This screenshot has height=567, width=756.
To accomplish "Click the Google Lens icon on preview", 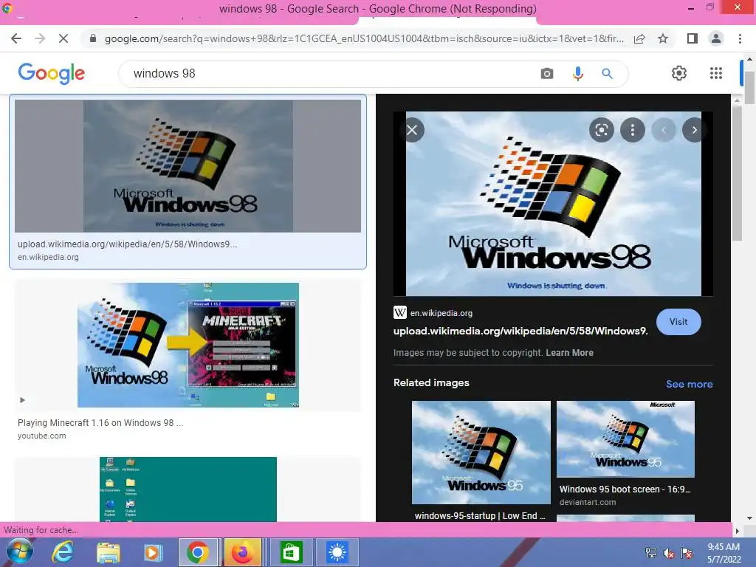I will coord(602,130).
